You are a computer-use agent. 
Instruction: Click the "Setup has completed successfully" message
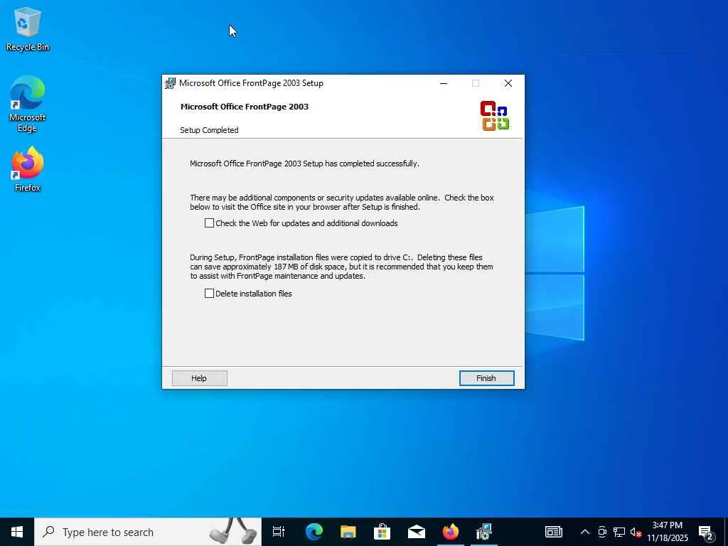point(304,164)
